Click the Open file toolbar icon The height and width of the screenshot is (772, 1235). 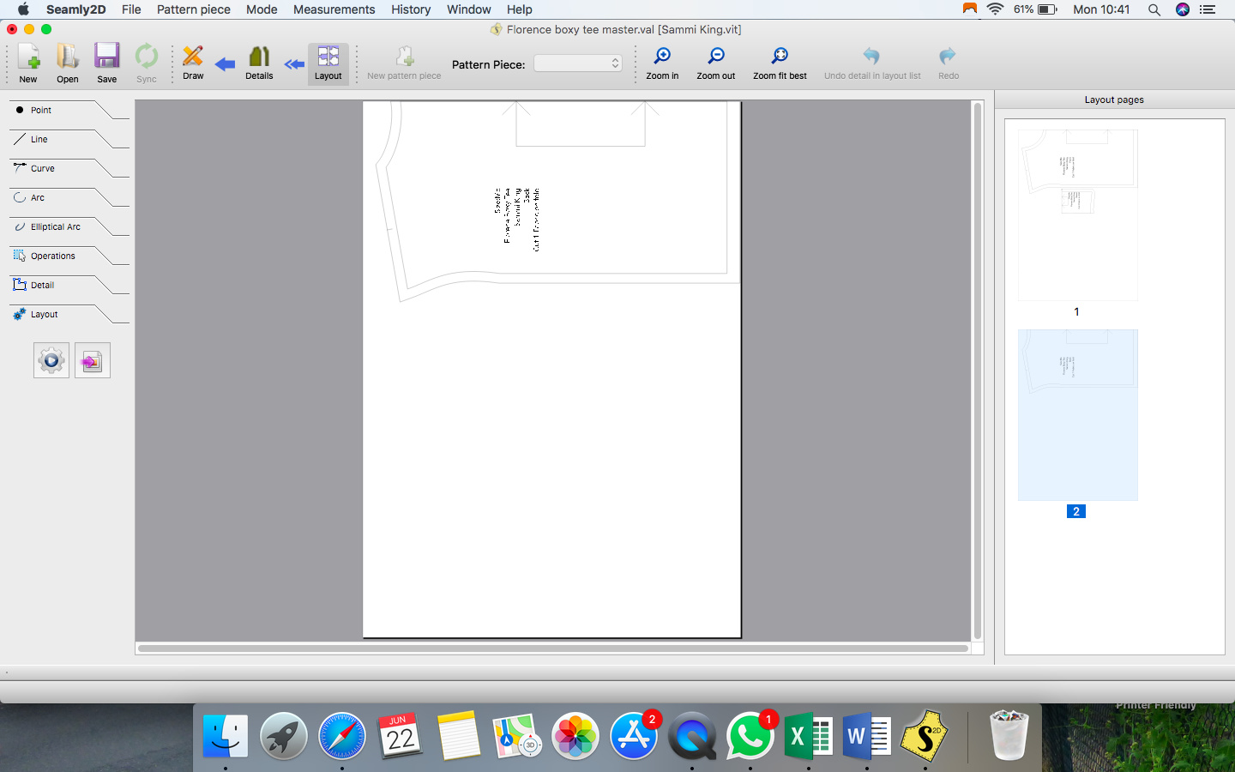[67, 57]
